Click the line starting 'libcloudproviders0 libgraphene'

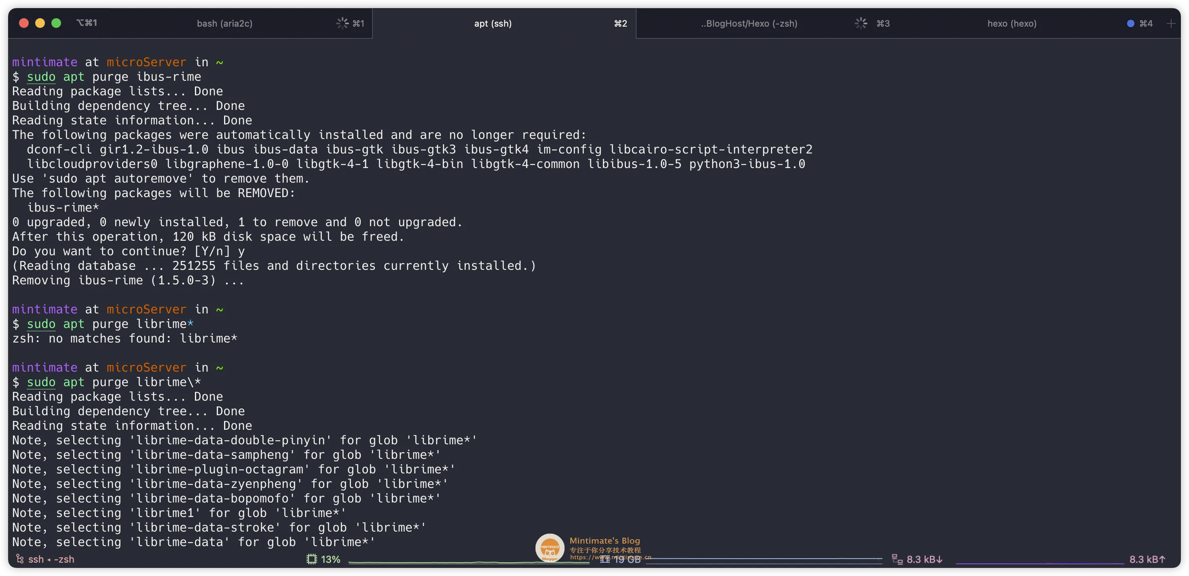point(415,164)
